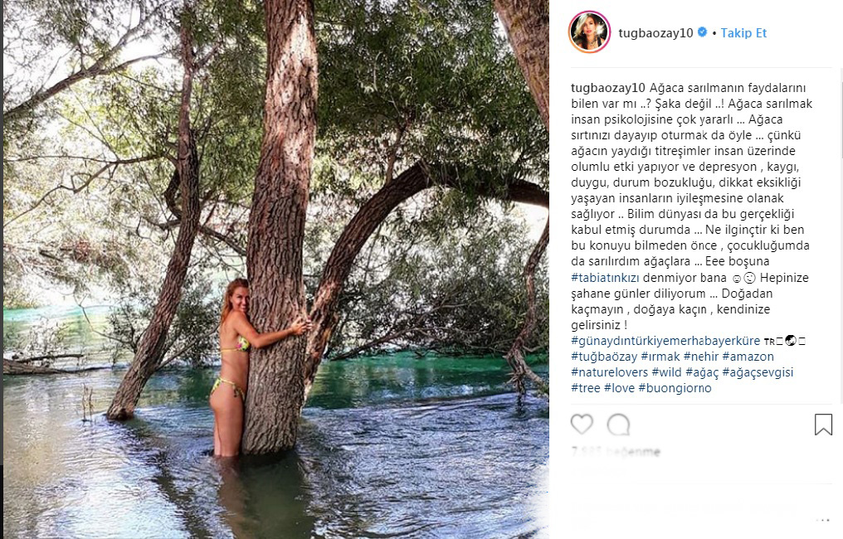Open tugbaozay10 username in the header

[x=656, y=33]
